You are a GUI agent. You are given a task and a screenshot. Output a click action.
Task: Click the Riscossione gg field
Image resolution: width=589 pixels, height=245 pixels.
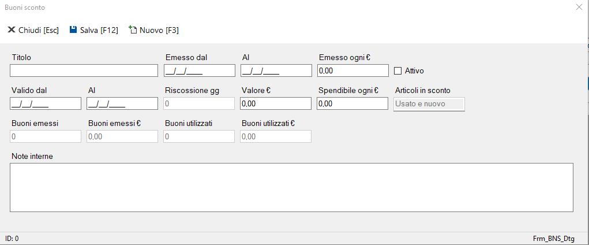(x=199, y=103)
